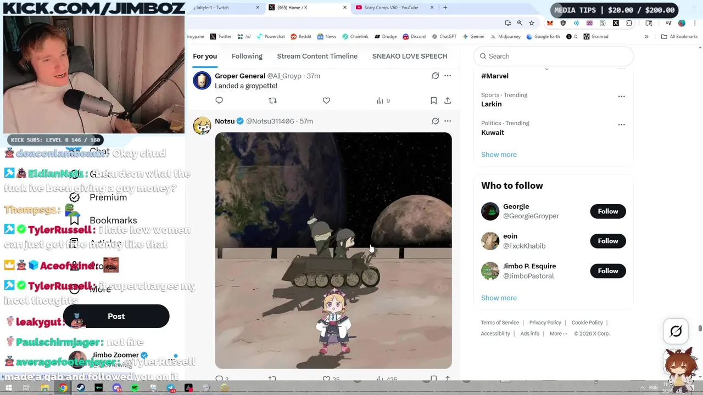Follow Jimbo P. Esquire
Screen dimensions: 703x395
(x=608, y=271)
